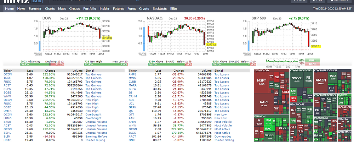Open the BLIN ticker link
The width and height of the screenshot is (354, 144).
click(x=7, y=136)
